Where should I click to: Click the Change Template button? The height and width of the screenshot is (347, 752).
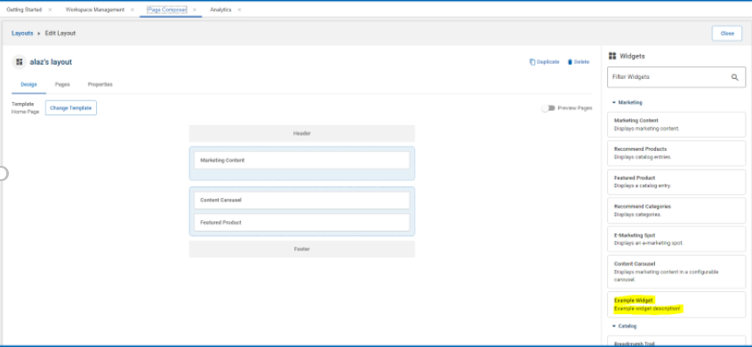pyautogui.click(x=71, y=108)
